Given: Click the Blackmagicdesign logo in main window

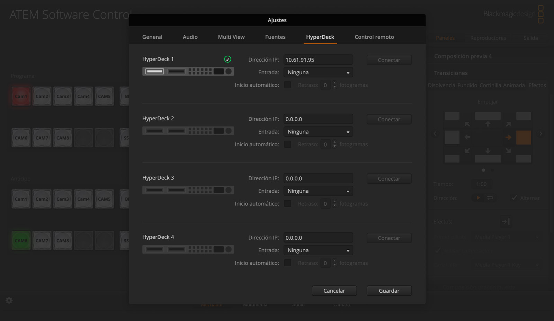Looking at the screenshot, I should pyautogui.click(x=513, y=14).
